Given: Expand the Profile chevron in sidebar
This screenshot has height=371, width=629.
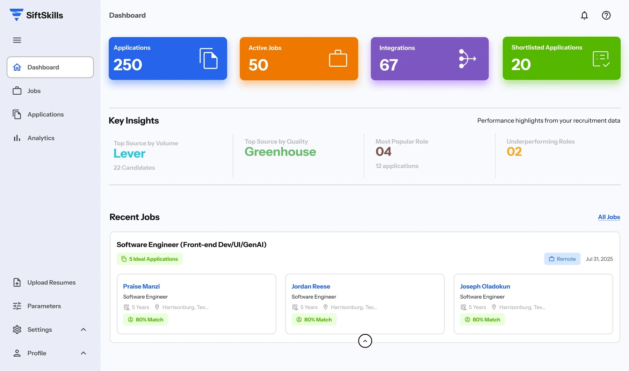Looking at the screenshot, I should pos(83,353).
